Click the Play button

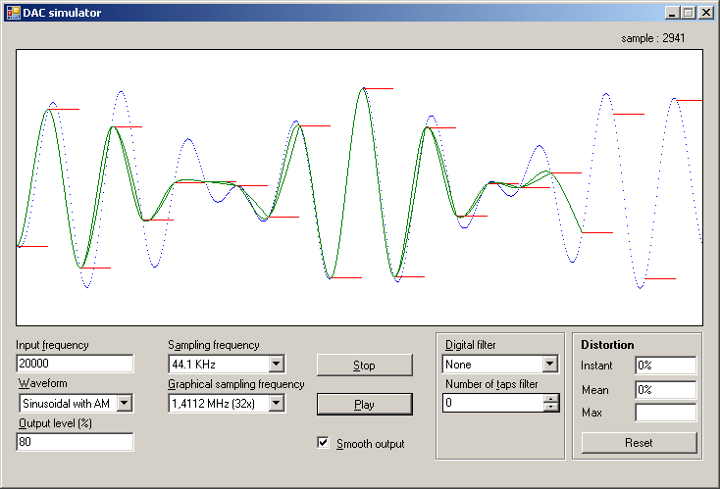click(365, 405)
